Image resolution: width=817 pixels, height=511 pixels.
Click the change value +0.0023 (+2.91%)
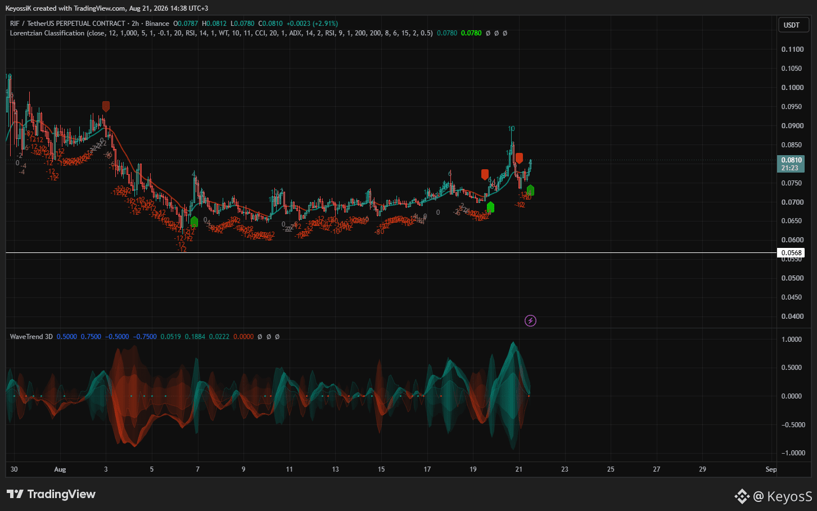click(x=312, y=24)
